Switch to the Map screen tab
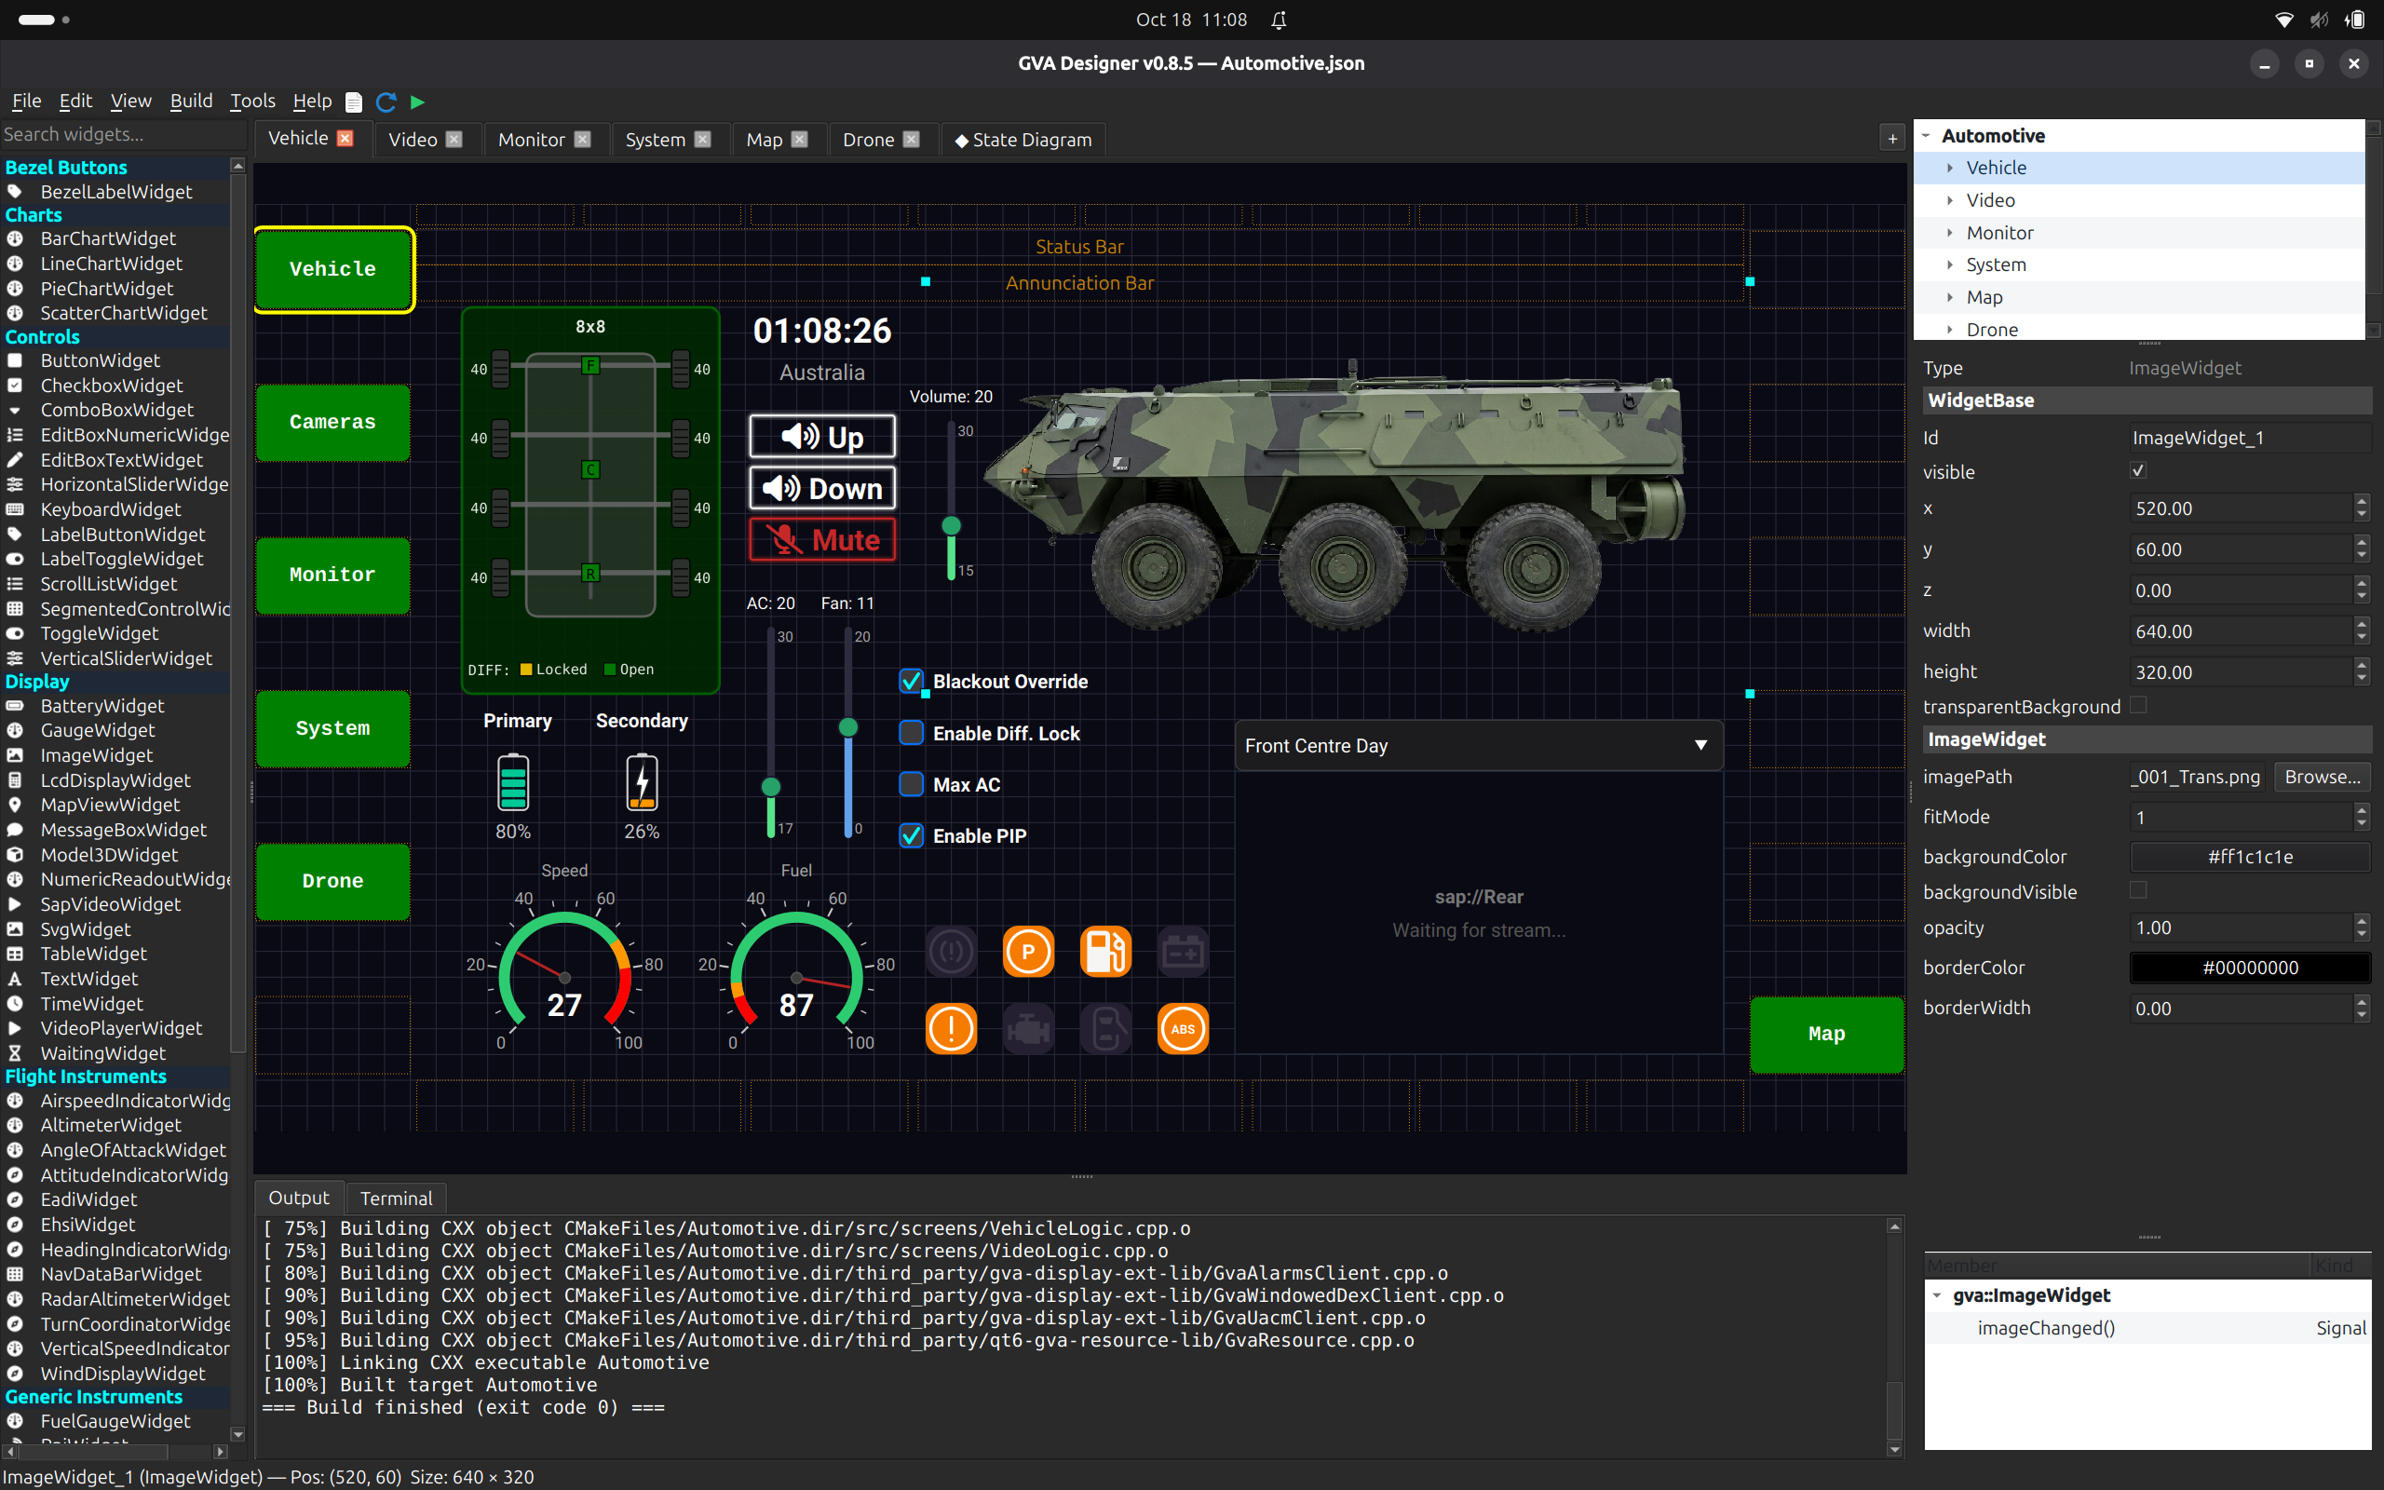2384x1490 pixels. point(765,140)
